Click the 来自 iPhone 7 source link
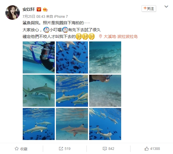This screenshot has width=173, height=154. (x=57, y=17)
